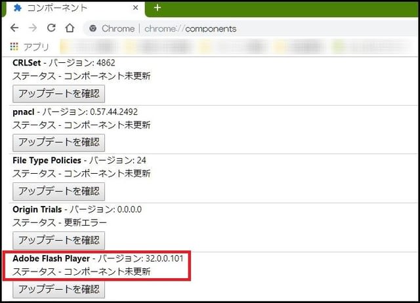Check update for CRLSet component
Image resolution: width=420 pixels, height=303 pixels.
pyautogui.click(x=58, y=94)
